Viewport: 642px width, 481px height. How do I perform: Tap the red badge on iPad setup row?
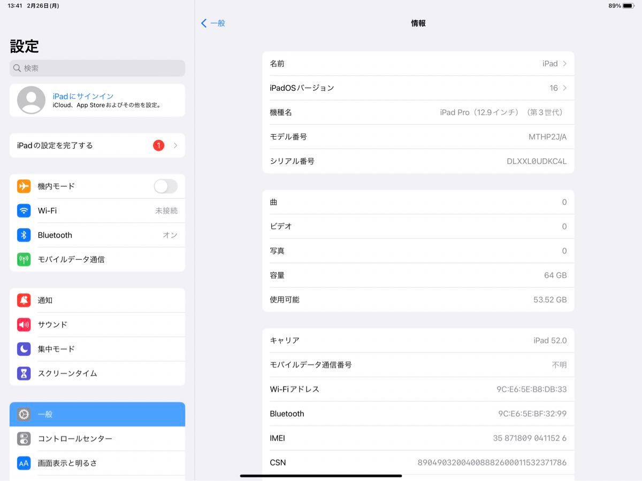point(158,145)
